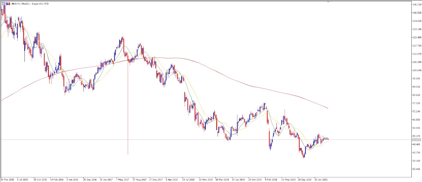Click the 5 Jun 2016 date label
This screenshot has width=422, height=182.
pyautogui.click(x=73, y=180)
